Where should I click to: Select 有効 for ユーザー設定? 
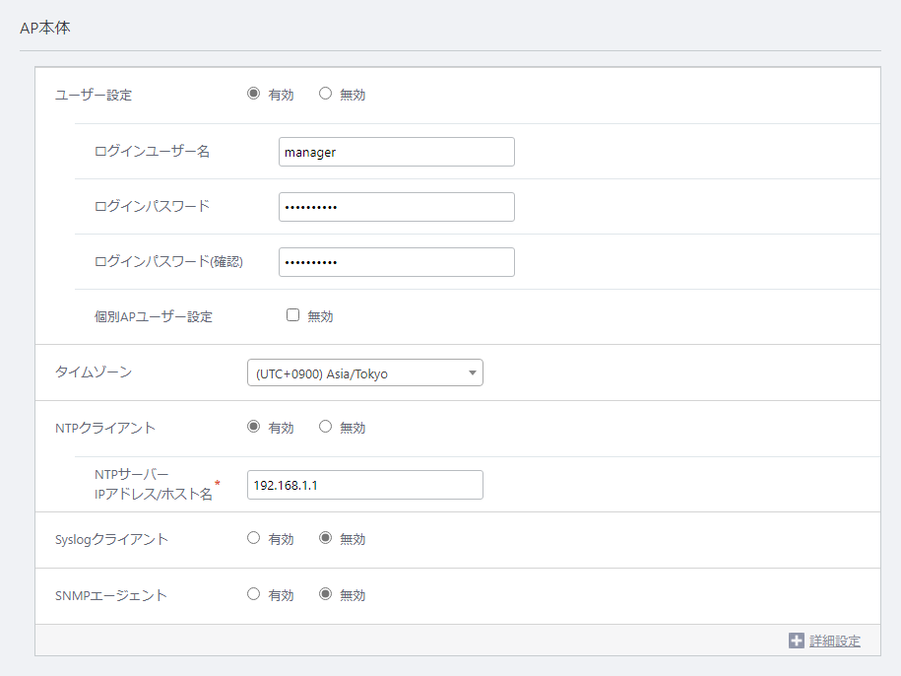pos(253,93)
